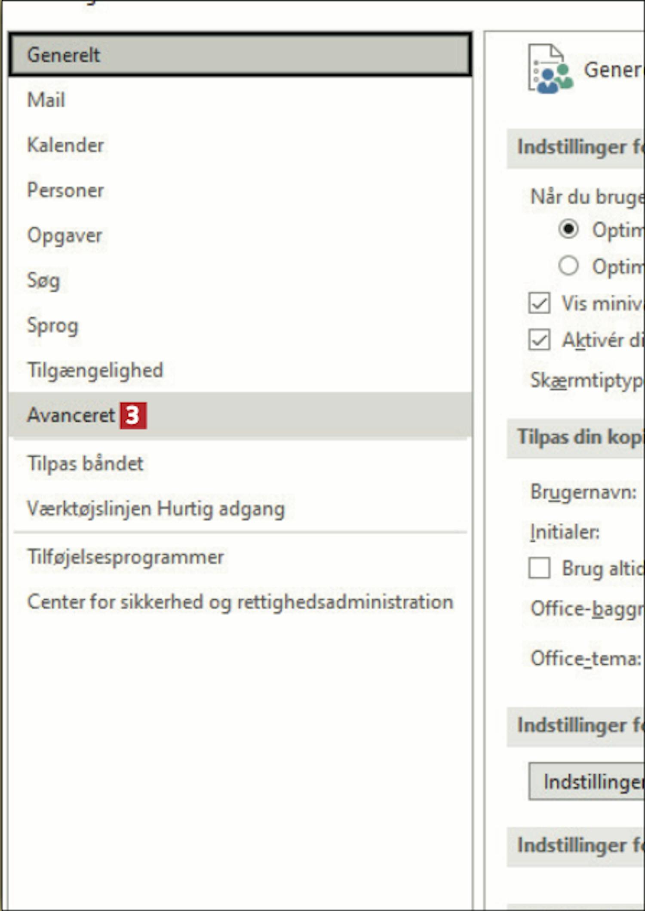Select Værktøjslinjen Hurtig adgang

[240, 509]
